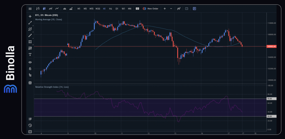Select candlestick chart type icon
The width and height of the screenshot is (285, 139).
(45, 9)
